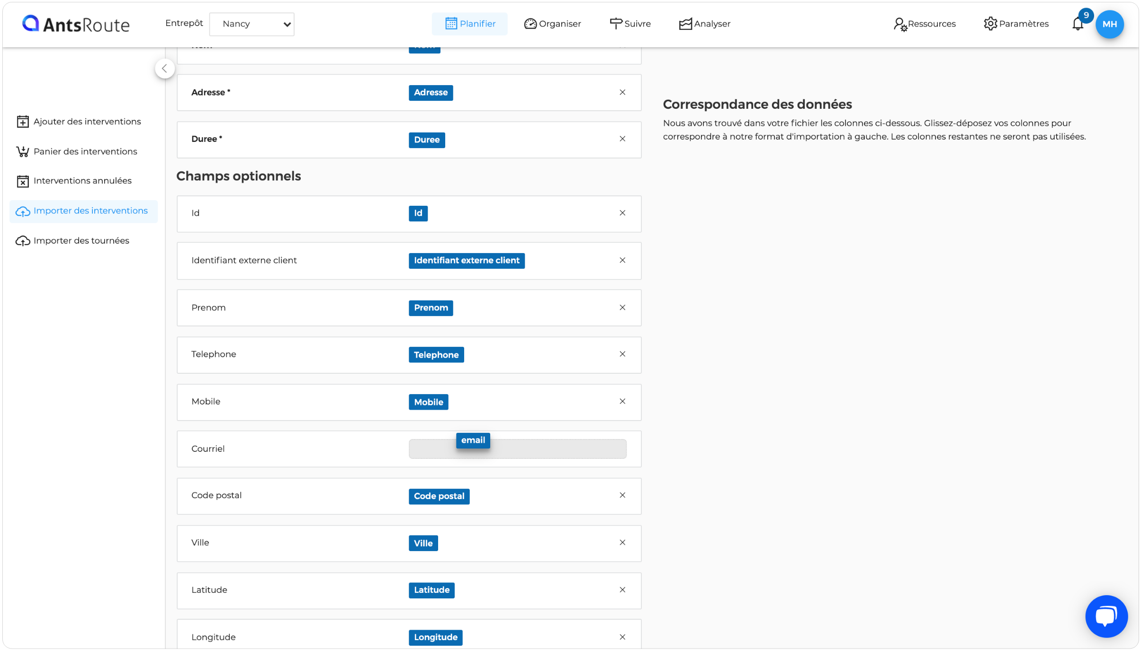The image size is (1141, 650).
Task: Click the Planifier calendar icon
Action: [x=451, y=24]
